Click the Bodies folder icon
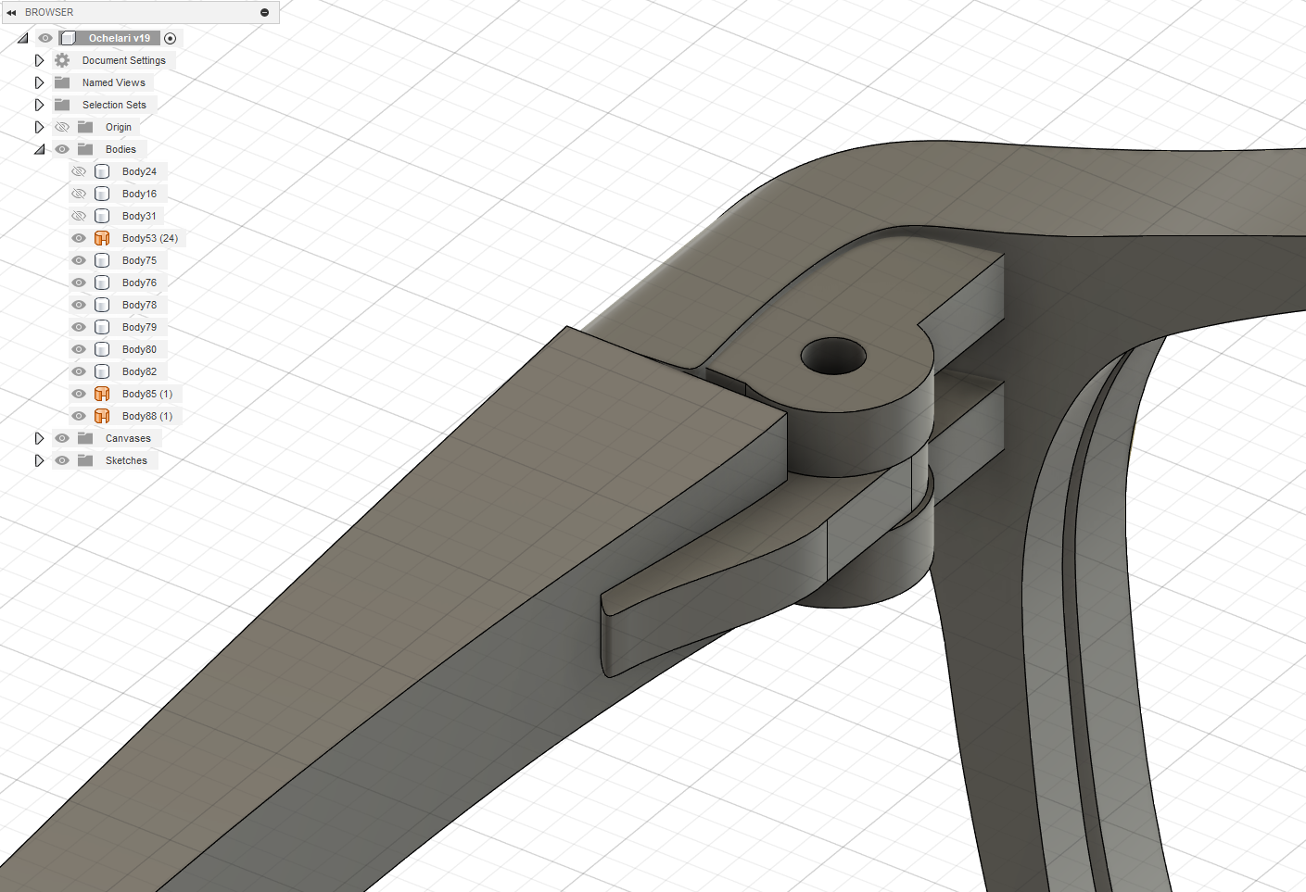Screen dimensions: 1306x892 click(x=85, y=149)
